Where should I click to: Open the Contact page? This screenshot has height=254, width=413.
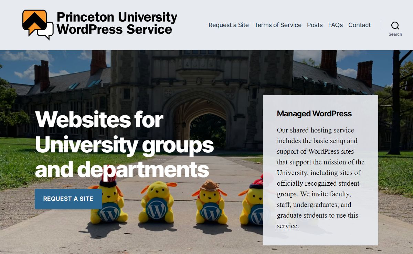point(359,25)
